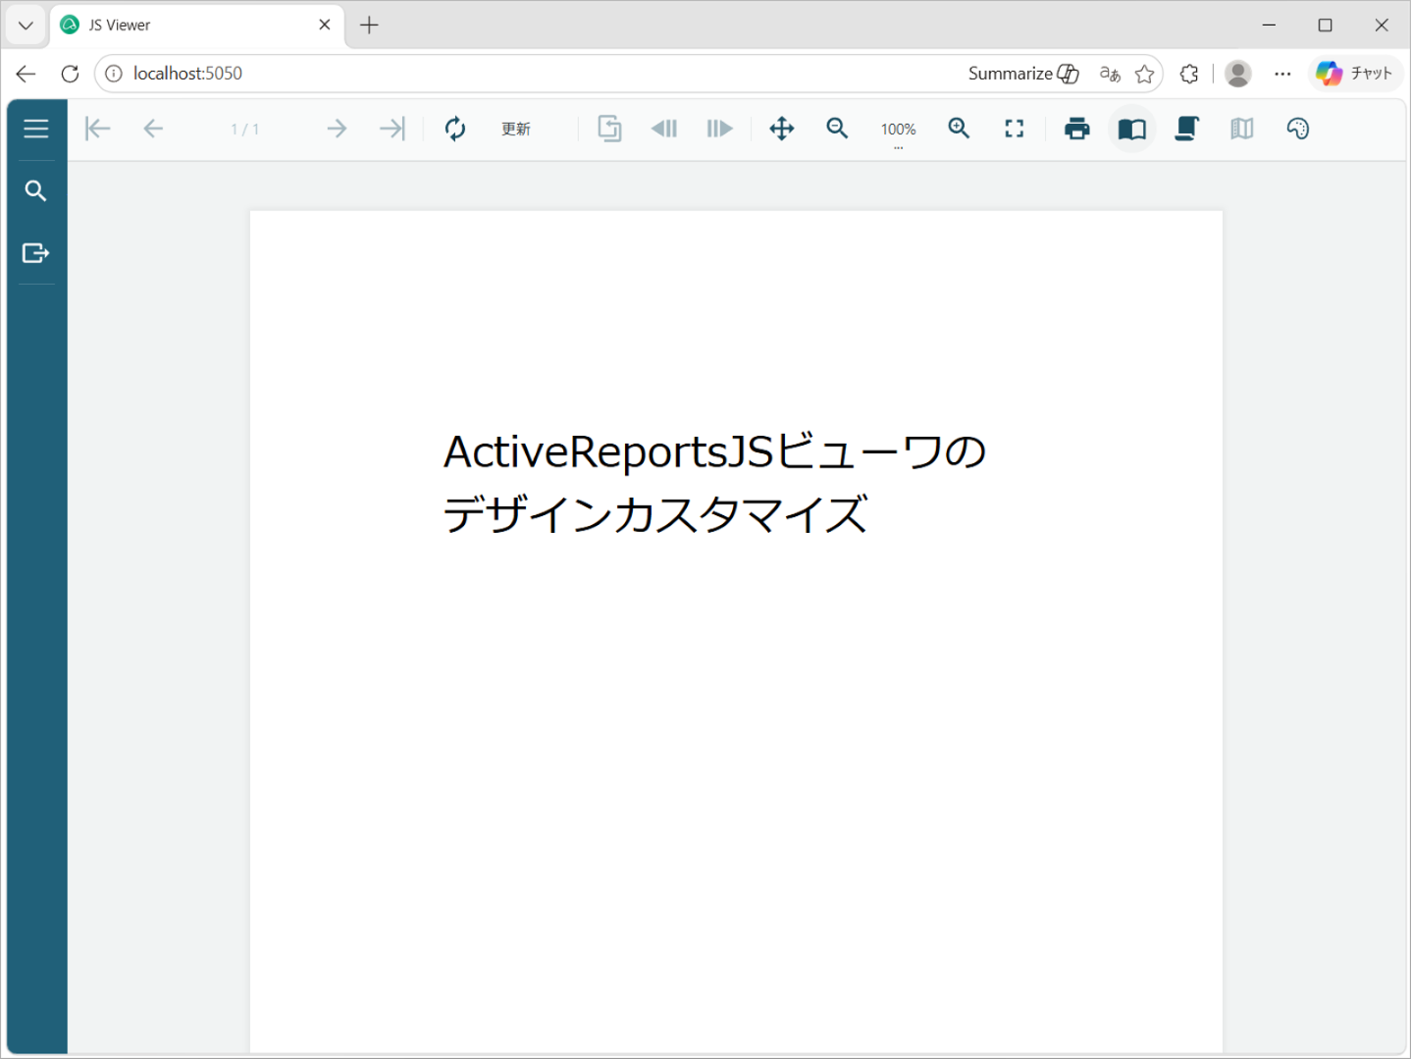Open browser settings and more menu
Screen dimensions: 1411x1059
coord(1282,74)
